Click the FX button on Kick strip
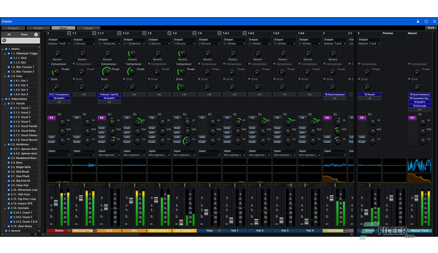This screenshot has height=253, width=438. pyautogui.click(x=102, y=118)
